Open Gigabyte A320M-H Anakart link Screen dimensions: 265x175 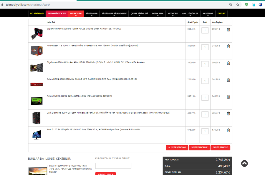(96, 62)
